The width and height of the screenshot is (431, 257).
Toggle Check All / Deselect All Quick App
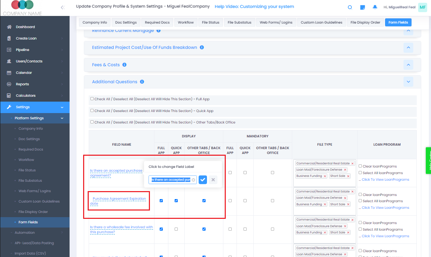pos(92,111)
